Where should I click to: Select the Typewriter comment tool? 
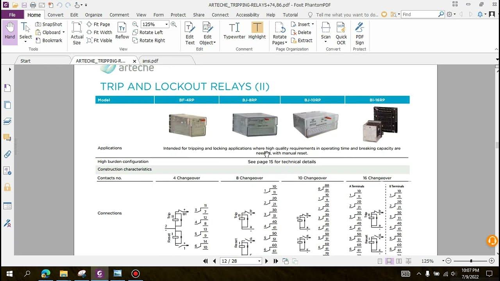[234, 31]
